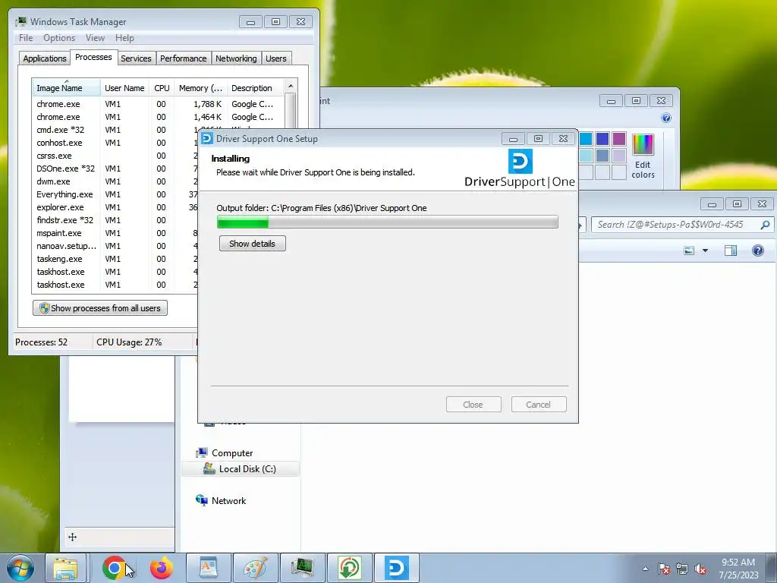Image resolution: width=777 pixels, height=583 pixels.
Task: Launch Google Chrome from the taskbar
Action: click(114, 568)
